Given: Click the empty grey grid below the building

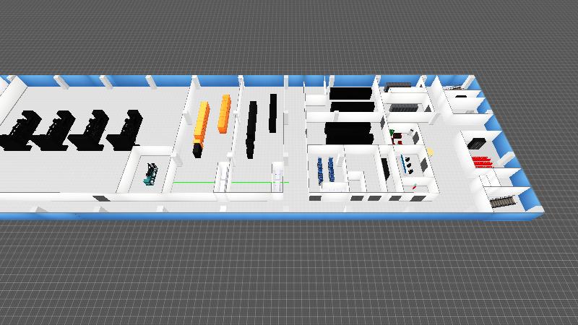Looking at the screenshot, I should coord(289,274).
